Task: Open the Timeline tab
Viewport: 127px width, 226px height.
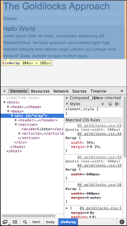Action: pos(98,91)
